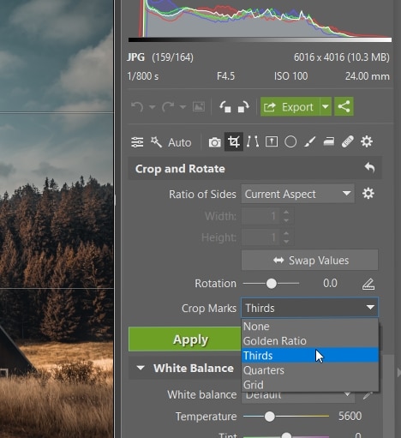This screenshot has width=401, height=438.
Task: Click the JPG (159/164) text
Action: [x=160, y=57]
